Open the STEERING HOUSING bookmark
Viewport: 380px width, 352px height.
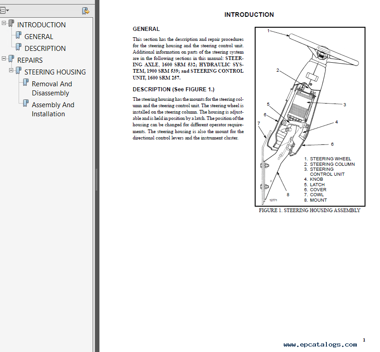(55, 72)
